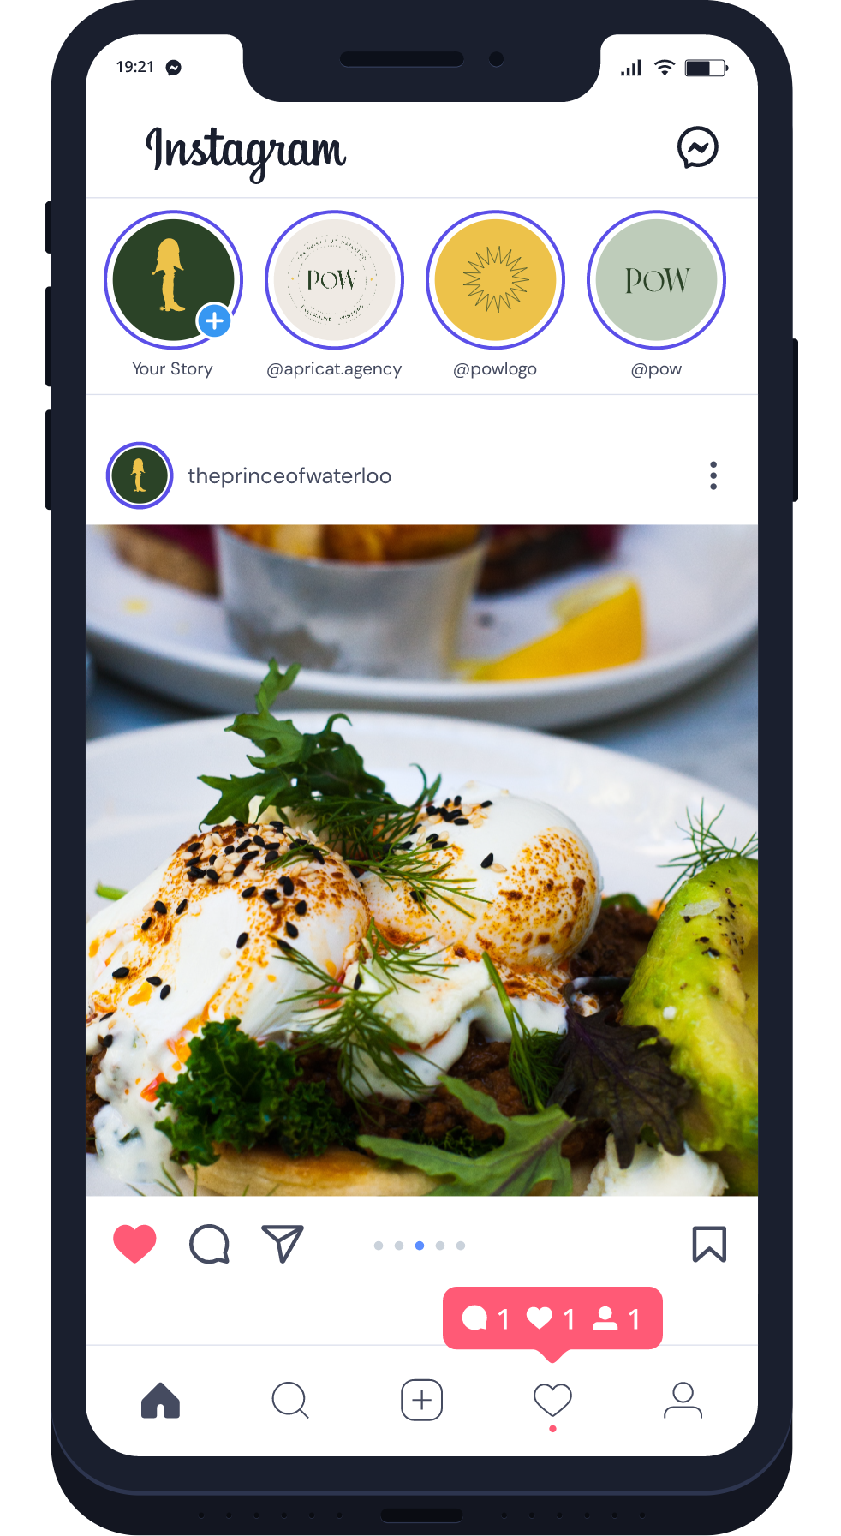Open the @pow story circle

pyautogui.click(x=656, y=279)
